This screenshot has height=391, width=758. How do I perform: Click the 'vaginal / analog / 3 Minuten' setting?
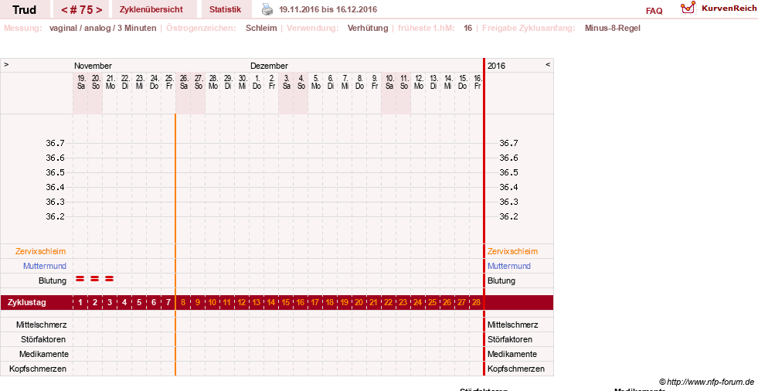(103, 28)
